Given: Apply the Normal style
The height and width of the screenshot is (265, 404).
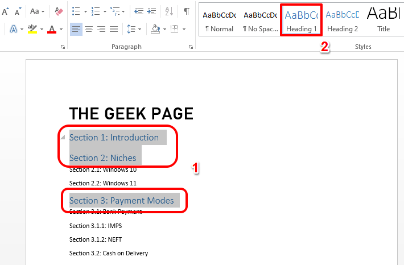Looking at the screenshot, I should (x=219, y=22).
